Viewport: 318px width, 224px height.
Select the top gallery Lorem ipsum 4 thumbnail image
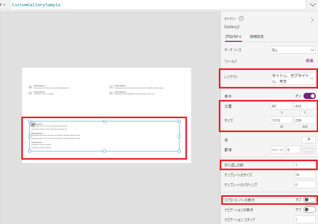(111, 93)
